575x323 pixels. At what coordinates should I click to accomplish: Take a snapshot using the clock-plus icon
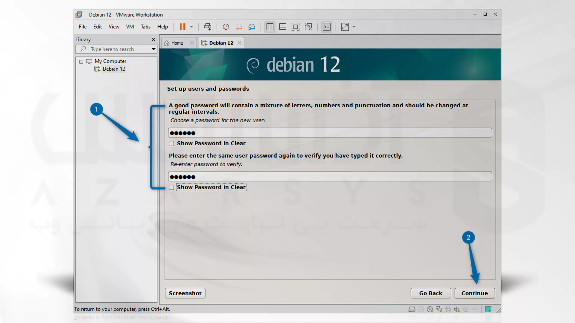(226, 27)
